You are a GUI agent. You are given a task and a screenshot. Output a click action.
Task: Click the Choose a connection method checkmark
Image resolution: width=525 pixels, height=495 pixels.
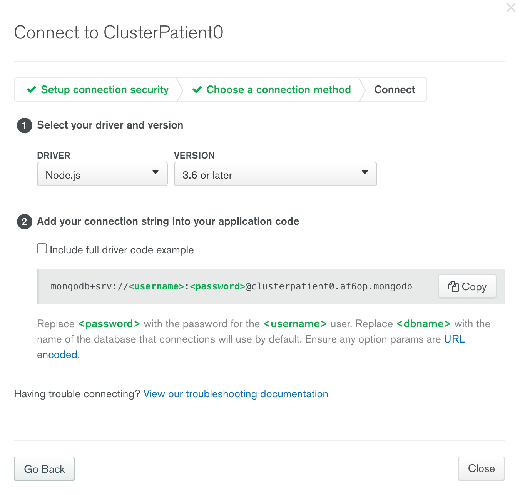197,90
